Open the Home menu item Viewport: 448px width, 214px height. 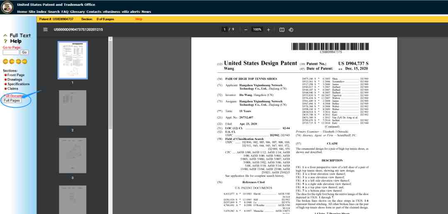(x=22, y=12)
